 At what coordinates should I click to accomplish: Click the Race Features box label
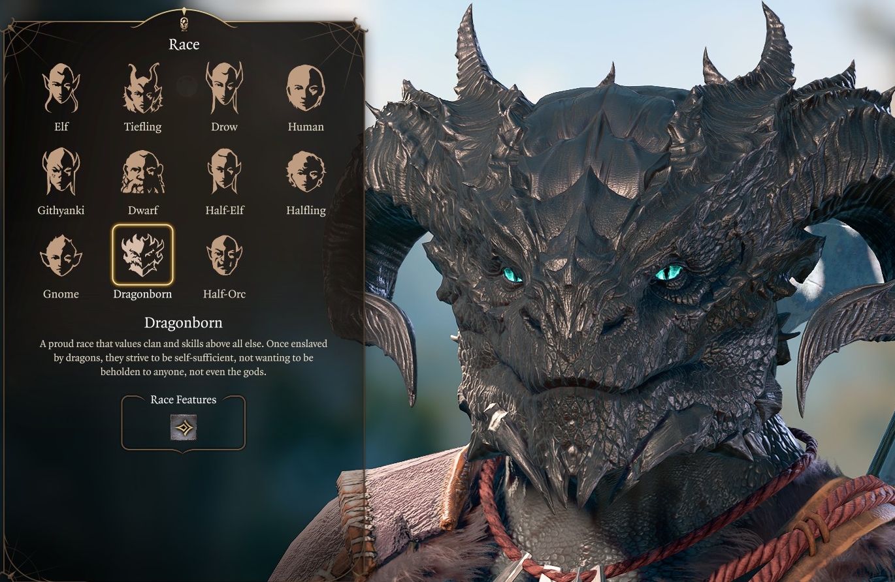[184, 400]
